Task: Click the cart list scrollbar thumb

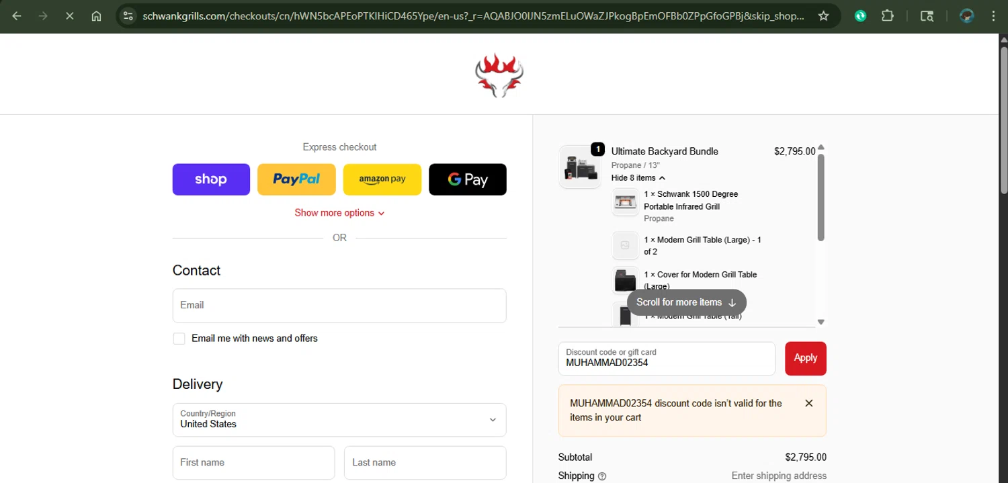Action: (x=821, y=197)
